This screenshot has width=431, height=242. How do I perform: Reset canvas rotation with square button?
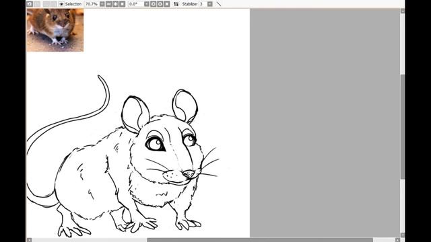point(167,4)
